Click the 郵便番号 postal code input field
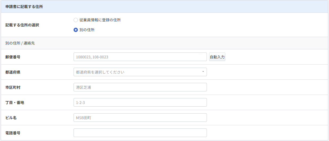329x141 pixels. tap(140, 57)
